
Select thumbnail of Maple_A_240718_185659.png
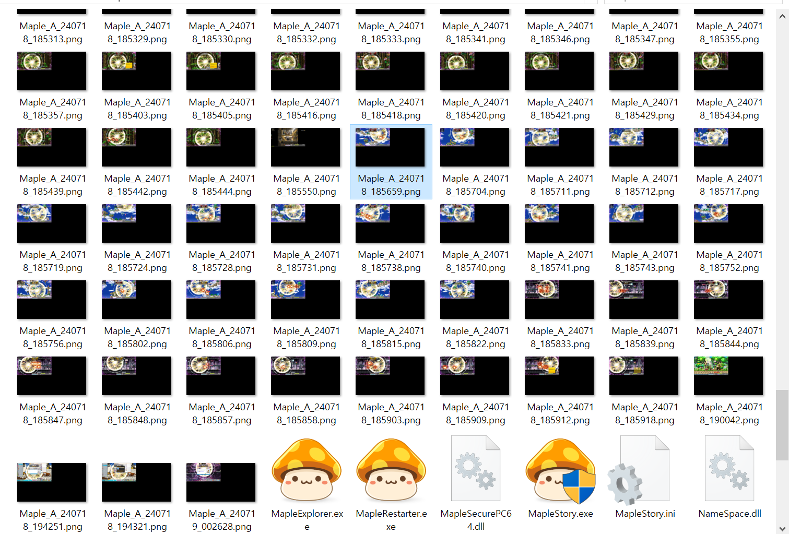390,147
